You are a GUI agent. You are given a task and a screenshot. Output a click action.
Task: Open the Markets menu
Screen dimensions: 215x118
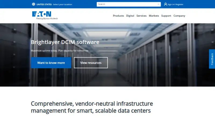pyautogui.click(x=154, y=16)
